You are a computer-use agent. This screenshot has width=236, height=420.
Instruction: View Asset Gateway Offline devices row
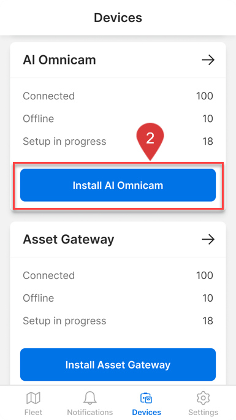coord(118,298)
